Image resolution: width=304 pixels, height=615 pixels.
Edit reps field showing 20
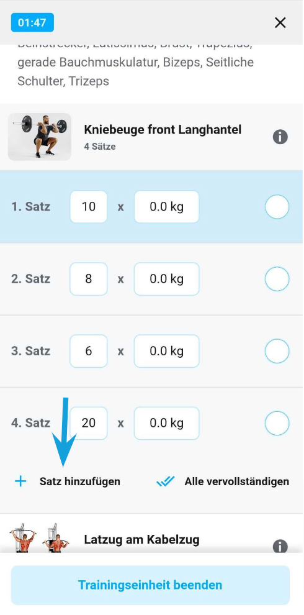89,423
